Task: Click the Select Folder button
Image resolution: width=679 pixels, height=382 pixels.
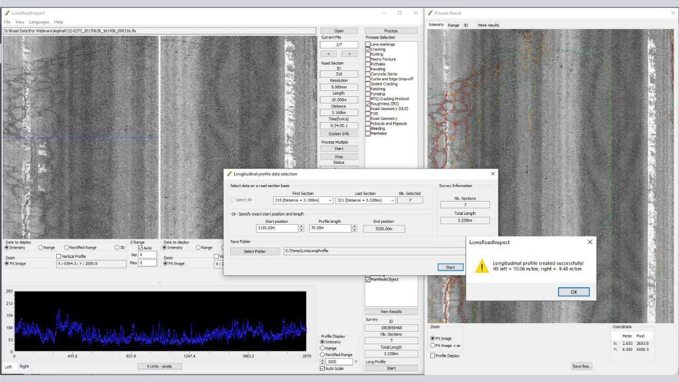Action: (x=255, y=251)
